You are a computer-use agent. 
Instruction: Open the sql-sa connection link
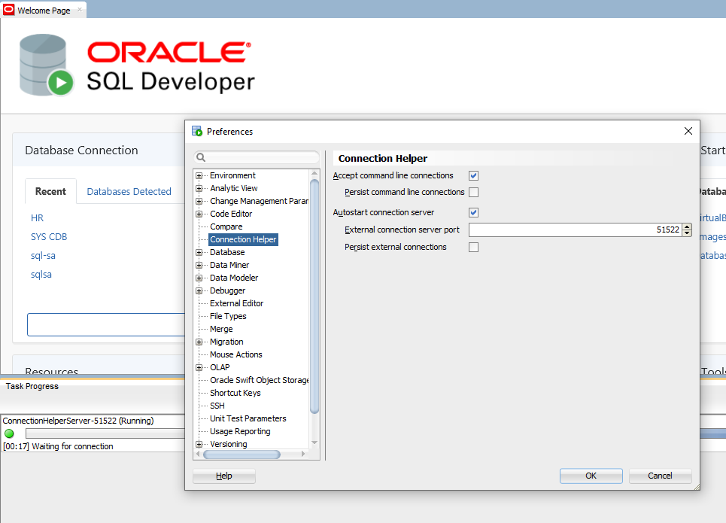click(43, 256)
